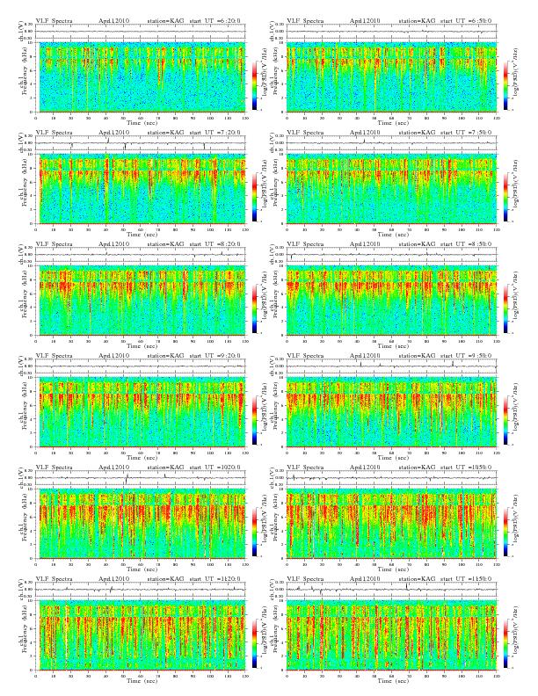The width and height of the screenshot is (538, 696).
Task: Click the PSD color bar of the 11:20:0 panel
Action: point(254,643)
